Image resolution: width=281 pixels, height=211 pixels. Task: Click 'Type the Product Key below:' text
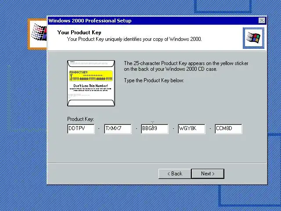(x=154, y=80)
